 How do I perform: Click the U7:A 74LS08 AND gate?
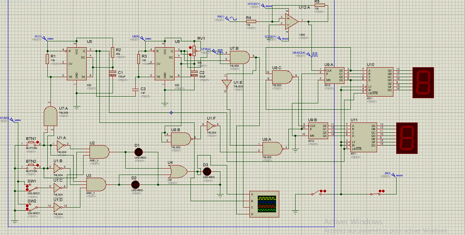click(51, 116)
